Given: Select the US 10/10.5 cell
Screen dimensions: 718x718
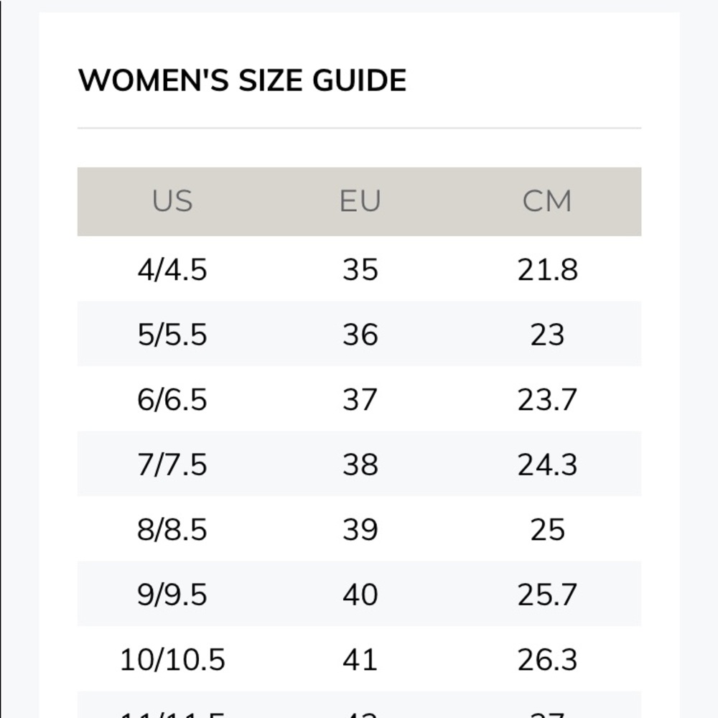Looking at the screenshot, I should [x=172, y=659].
